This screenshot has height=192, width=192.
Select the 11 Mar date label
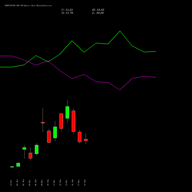[x=54, y=182]
